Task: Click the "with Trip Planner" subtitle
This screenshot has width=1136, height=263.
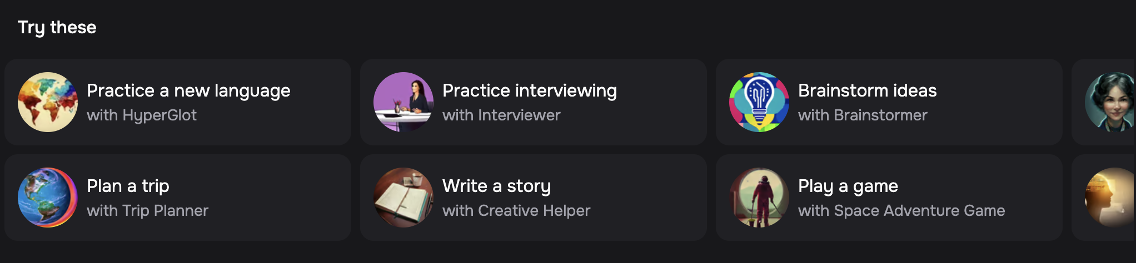Action: (x=147, y=211)
